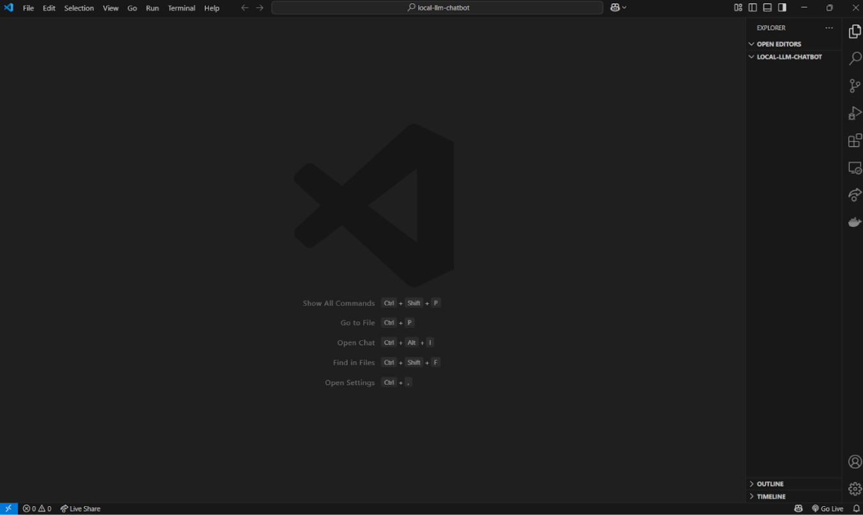
Task: Open the Run menu
Action: pyautogui.click(x=152, y=8)
